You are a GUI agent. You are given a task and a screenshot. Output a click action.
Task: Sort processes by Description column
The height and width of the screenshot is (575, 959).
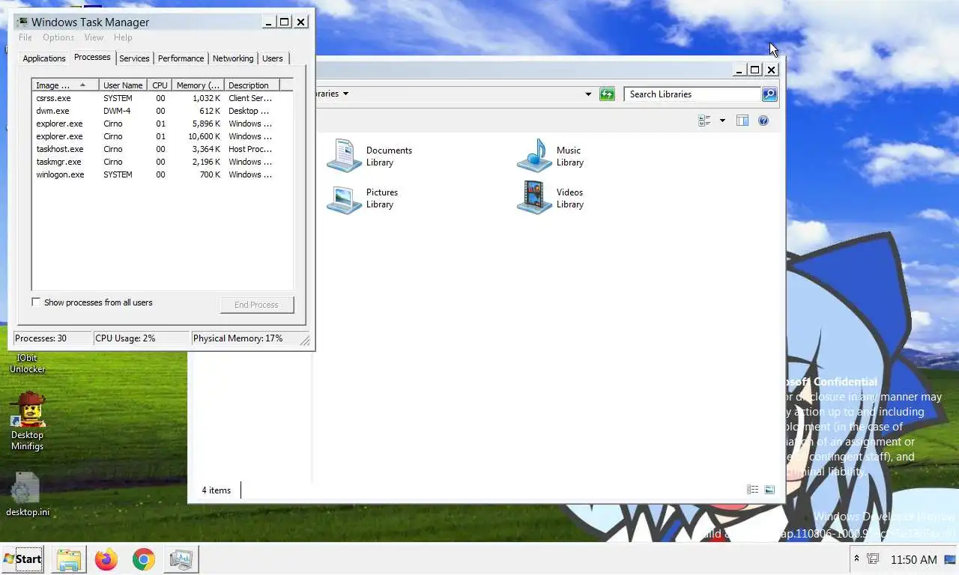(251, 85)
